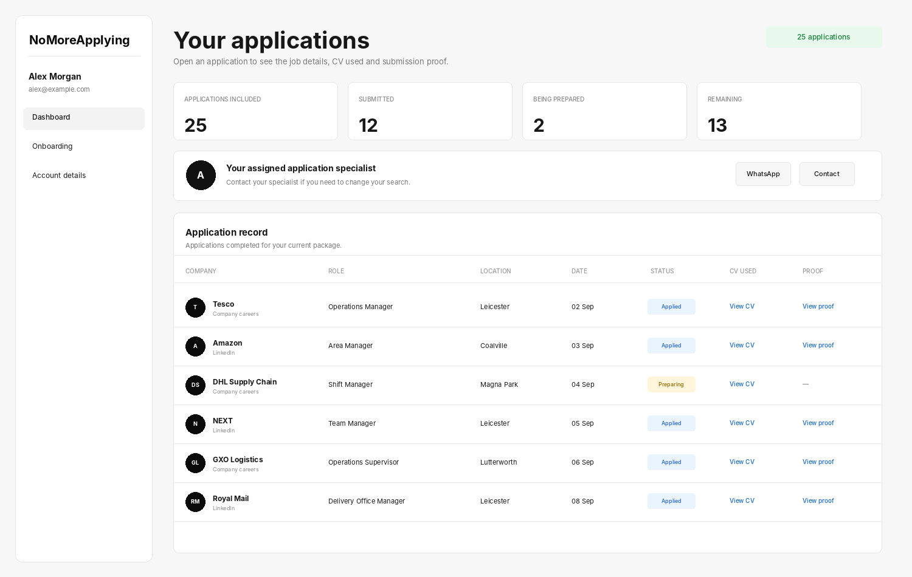
Task: View CV for Royal Mail application
Action: (742, 500)
